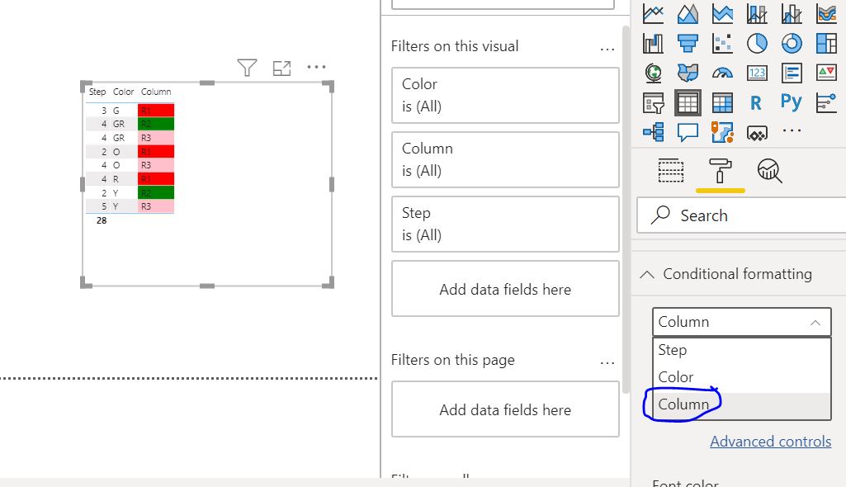This screenshot has height=487, width=846.
Task: Select the Ribbon chart visual
Action: [826, 13]
